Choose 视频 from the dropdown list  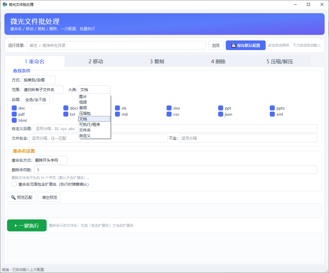point(94,102)
